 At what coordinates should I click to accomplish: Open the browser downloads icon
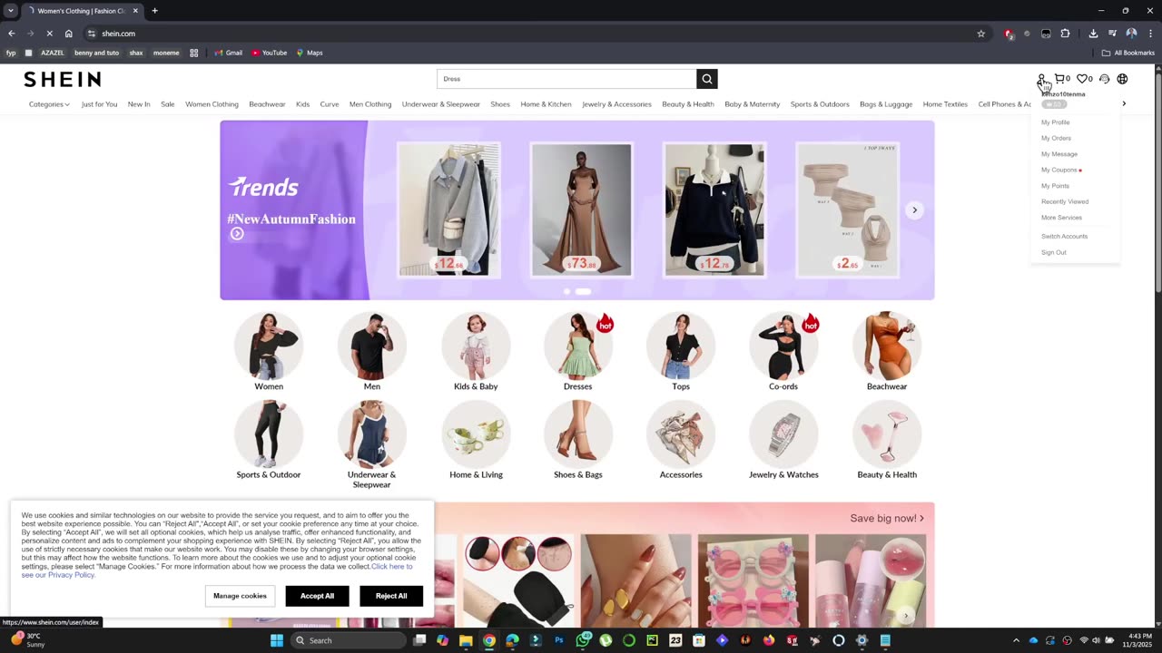[x=1093, y=34]
